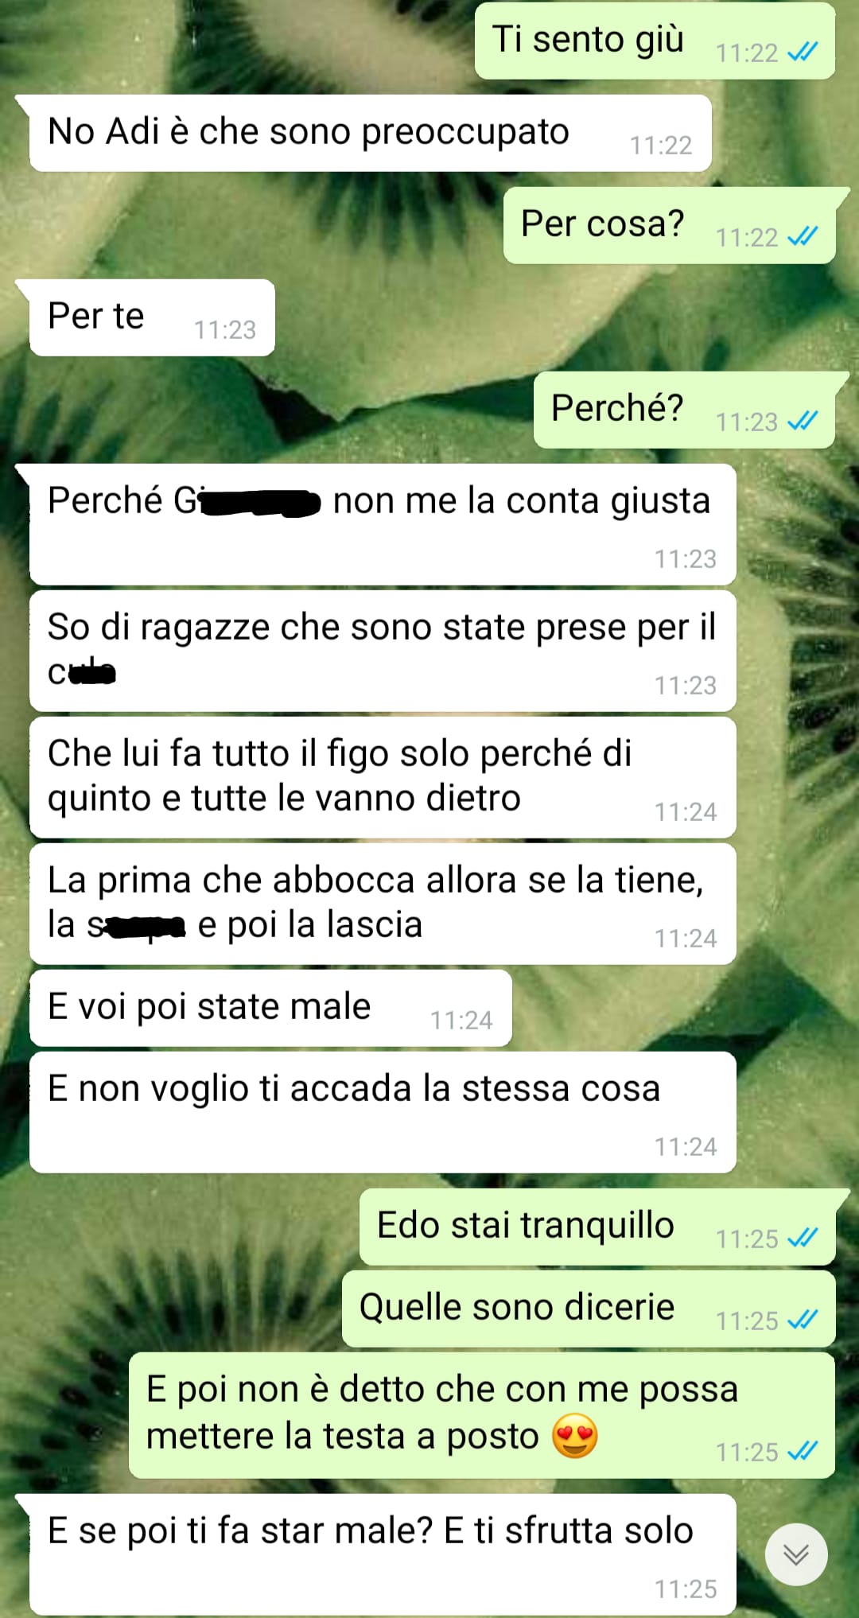Screen dimensions: 859x1618
Task: Tap the scroll-to-bottom chevron button
Action: 796,1554
